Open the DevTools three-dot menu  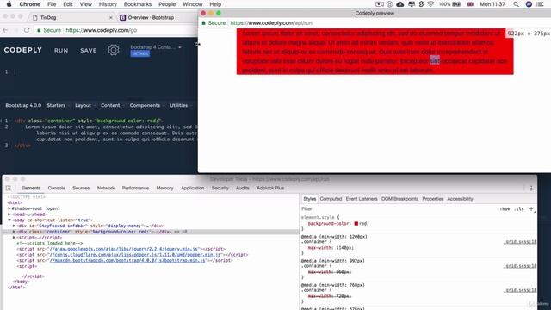pyautogui.click(x=531, y=189)
